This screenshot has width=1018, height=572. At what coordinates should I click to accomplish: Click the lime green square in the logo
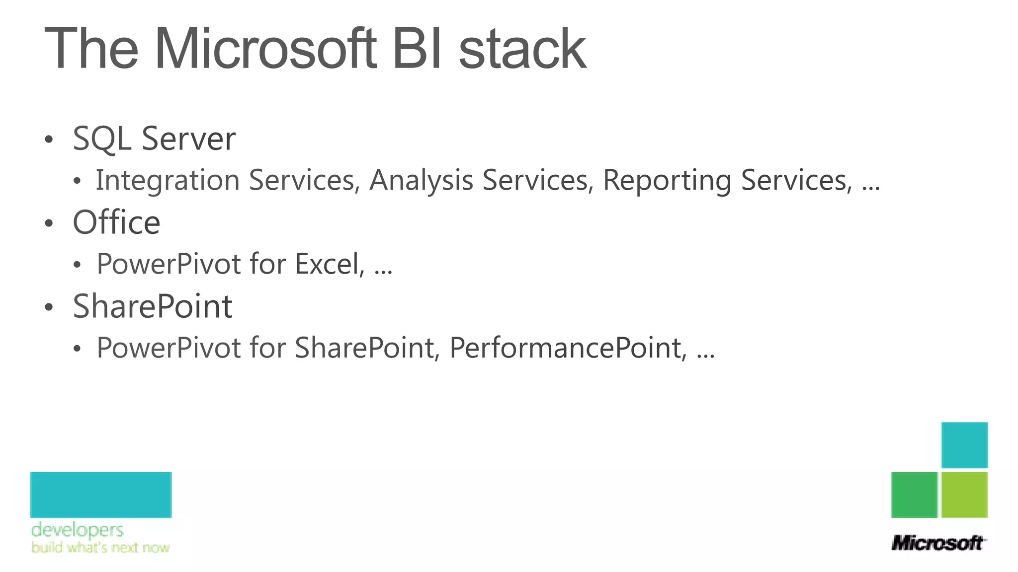click(x=964, y=495)
